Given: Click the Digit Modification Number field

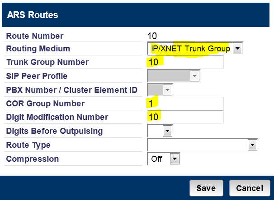Looking at the screenshot, I should click(185, 117).
